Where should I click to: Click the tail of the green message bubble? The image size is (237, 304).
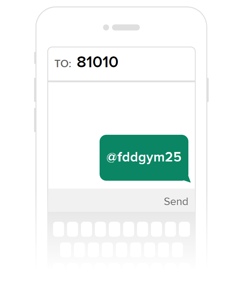(x=188, y=180)
